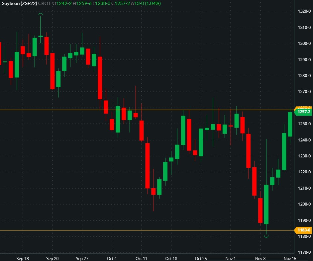Click the green 1257-2 current price tag
Screen dimensions: 313x261
coord(304,112)
